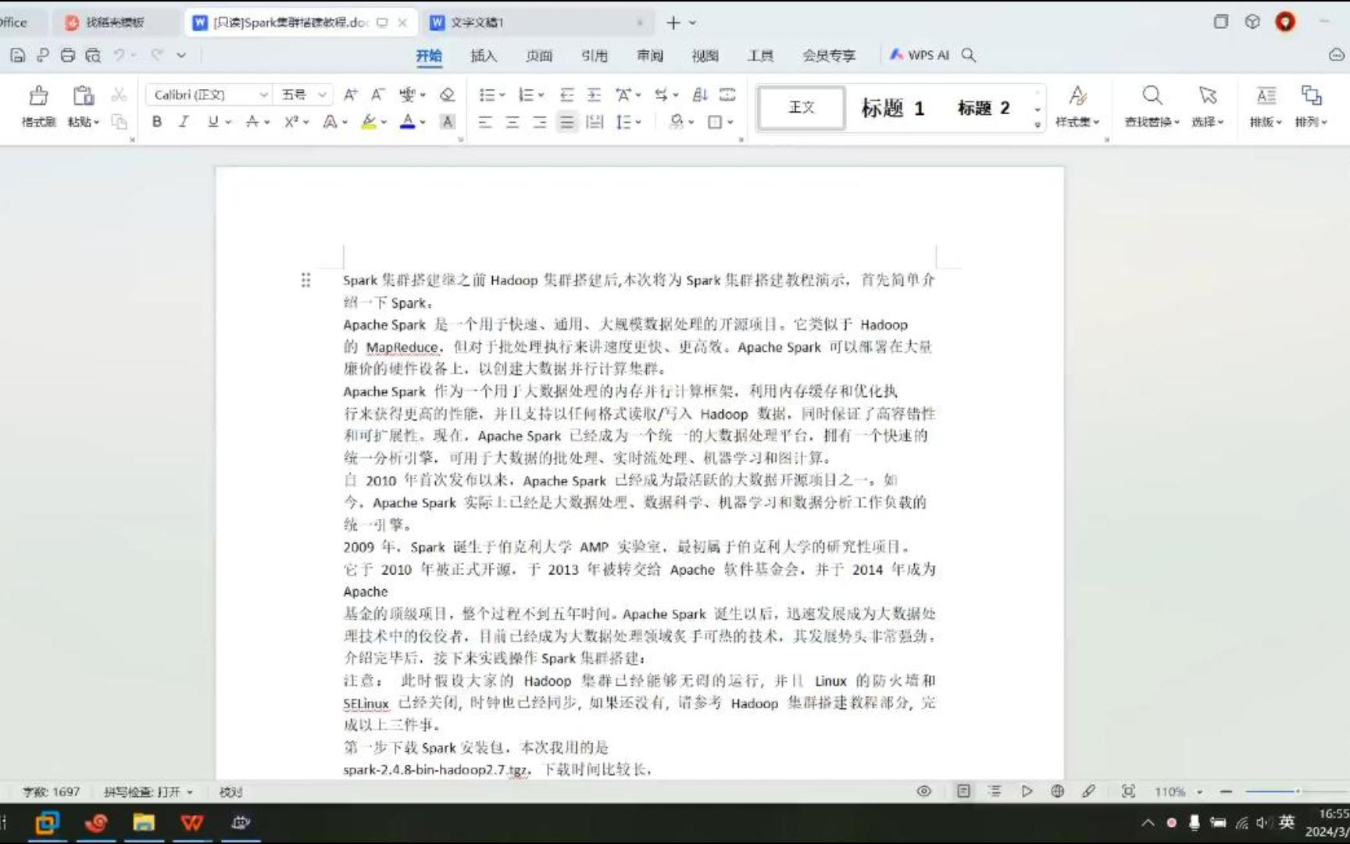This screenshot has width=1350, height=844.
Task: Expand line spacing dropdown
Action: coord(638,122)
